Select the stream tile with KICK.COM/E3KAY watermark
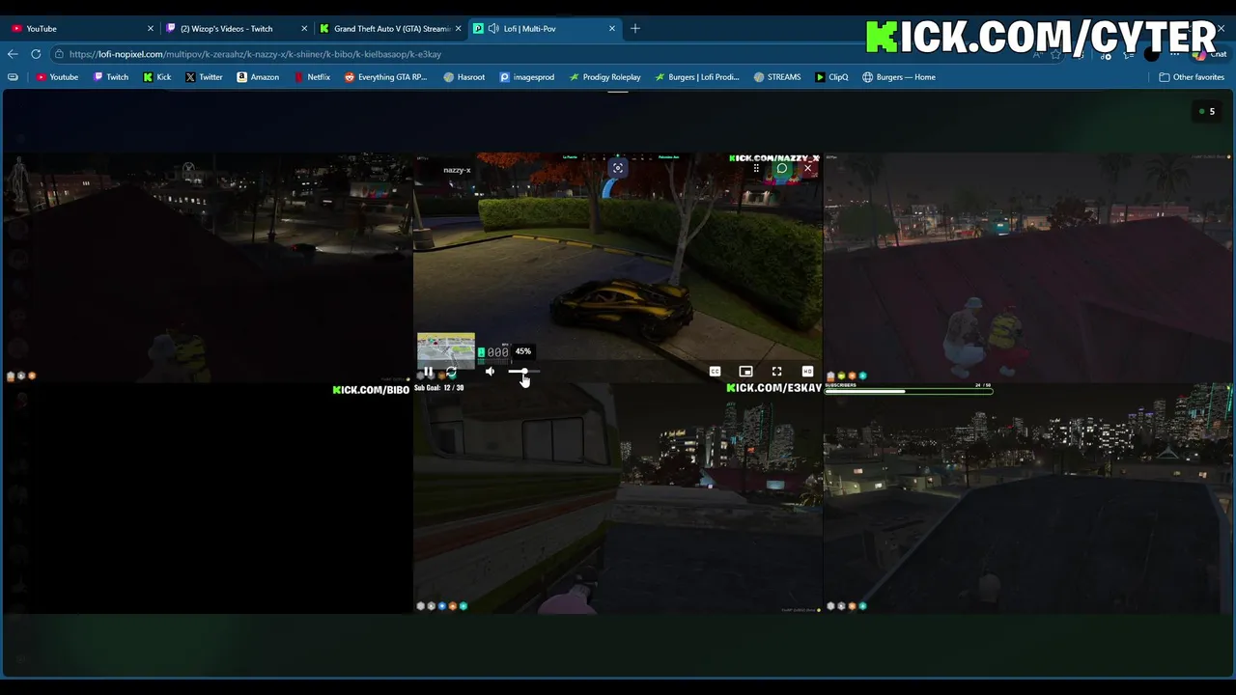The height and width of the screenshot is (695, 1236). point(618,498)
